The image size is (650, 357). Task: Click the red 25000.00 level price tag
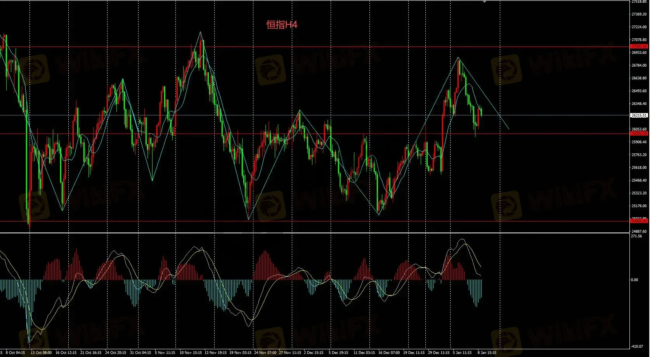(x=639, y=221)
